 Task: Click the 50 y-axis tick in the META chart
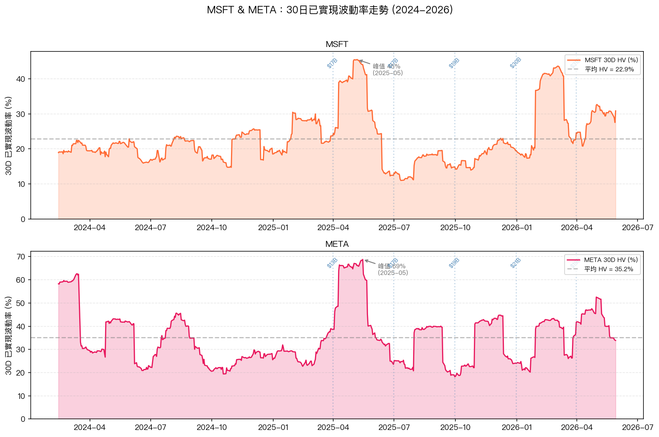tap(21, 303)
